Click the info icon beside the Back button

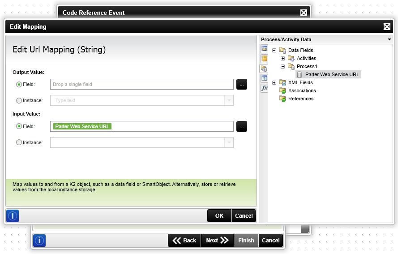39,241
